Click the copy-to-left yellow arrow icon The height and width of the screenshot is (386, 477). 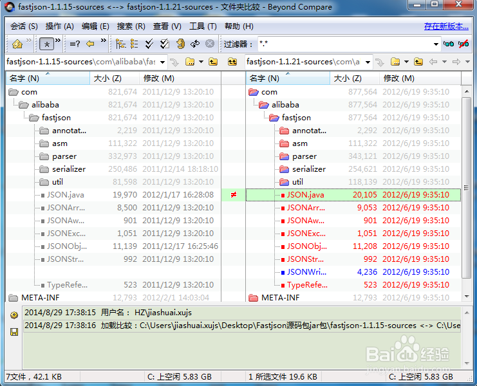coord(90,44)
